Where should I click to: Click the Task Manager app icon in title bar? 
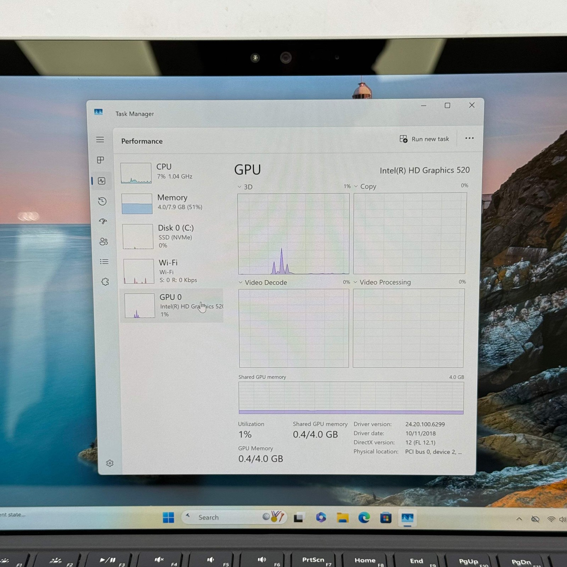pos(99,112)
